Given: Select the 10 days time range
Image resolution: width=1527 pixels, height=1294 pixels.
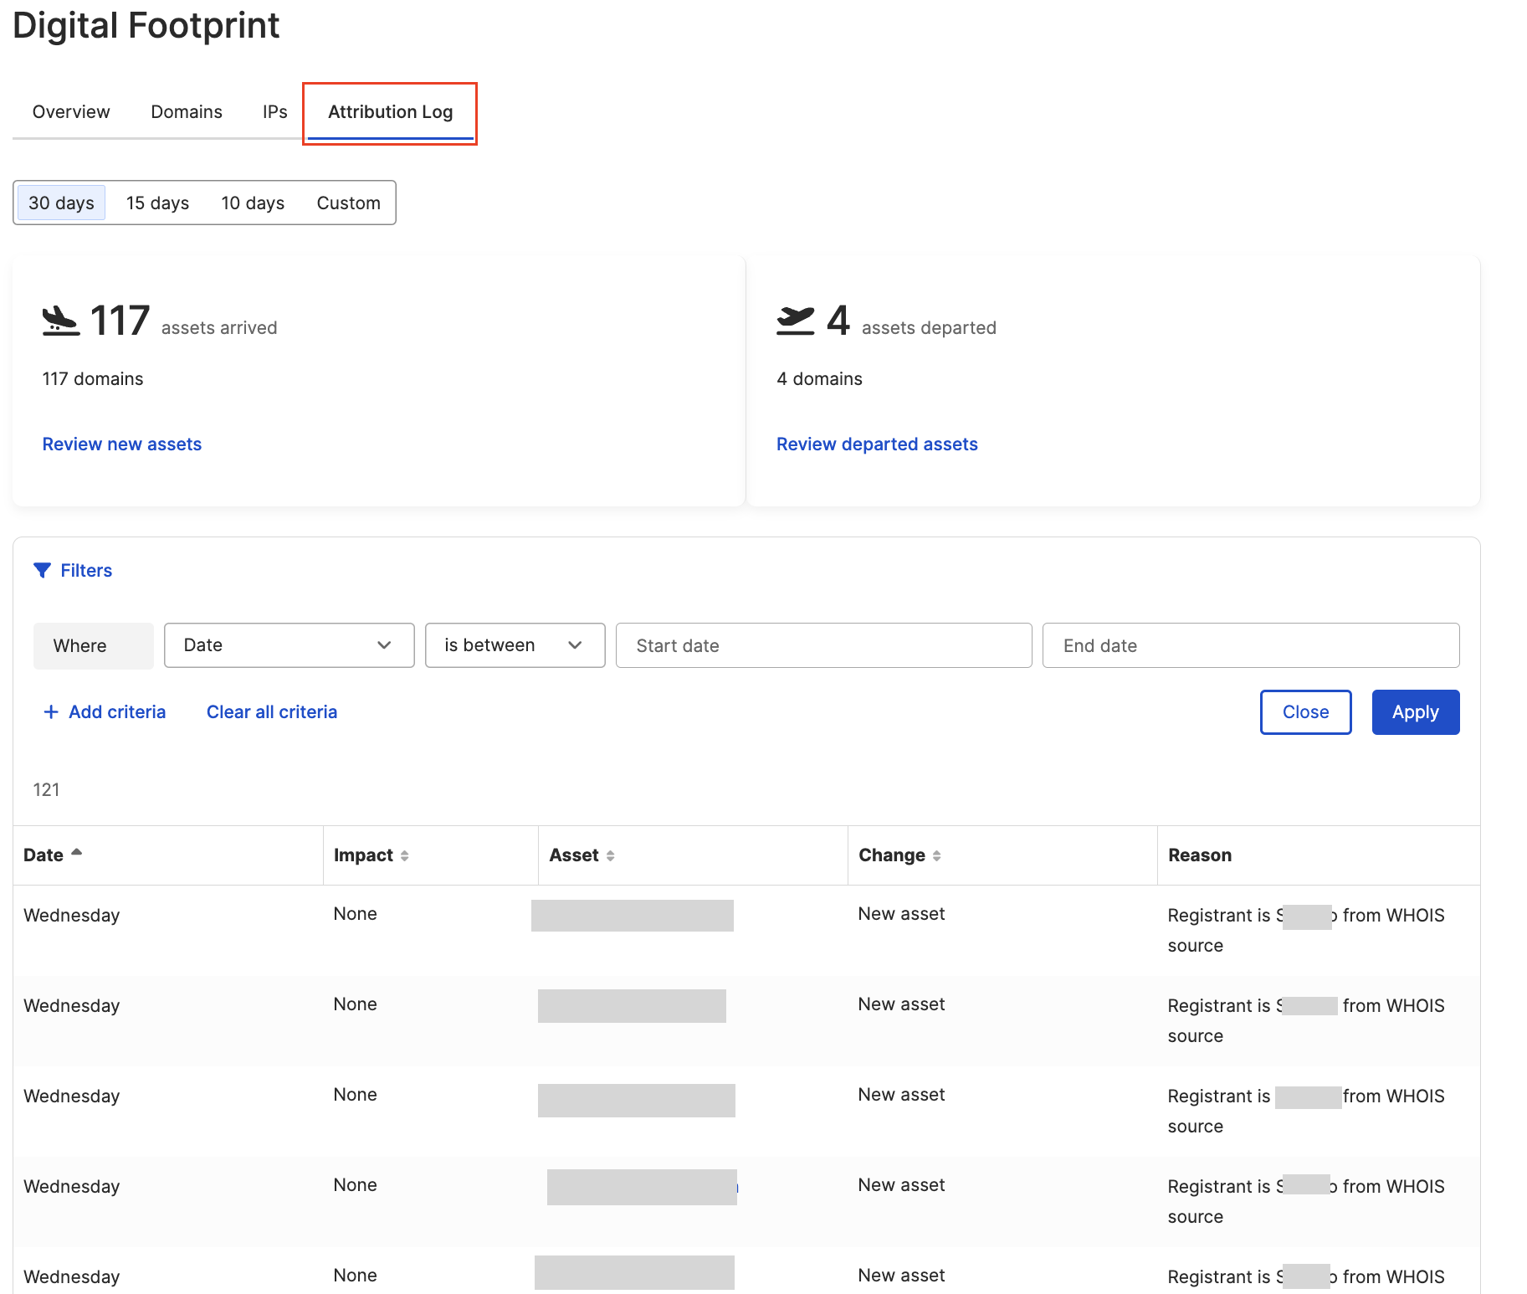Looking at the screenshot, I should pos(252,203).
